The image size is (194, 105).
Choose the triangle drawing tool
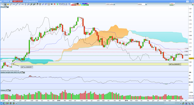66,4
